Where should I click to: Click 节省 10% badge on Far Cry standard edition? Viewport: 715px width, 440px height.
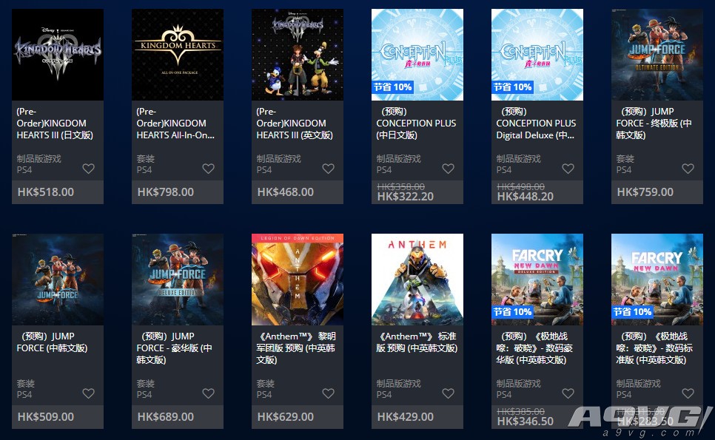click(x=632, y=312)
